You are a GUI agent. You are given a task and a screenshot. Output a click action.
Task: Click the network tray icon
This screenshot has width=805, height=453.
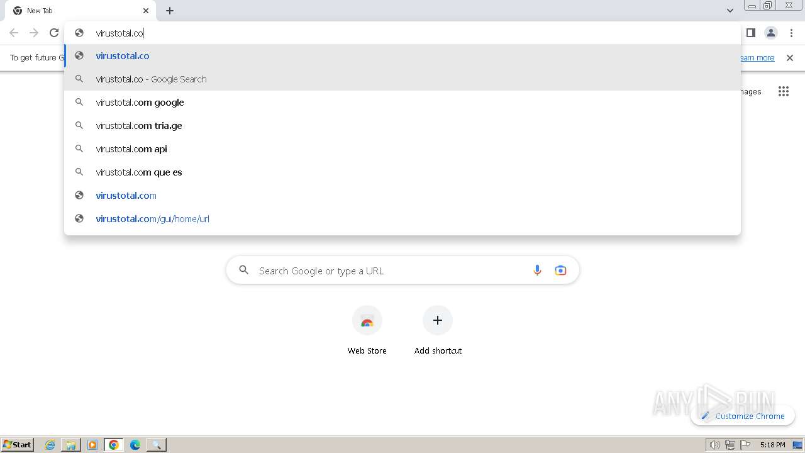[x=730, y=445]
